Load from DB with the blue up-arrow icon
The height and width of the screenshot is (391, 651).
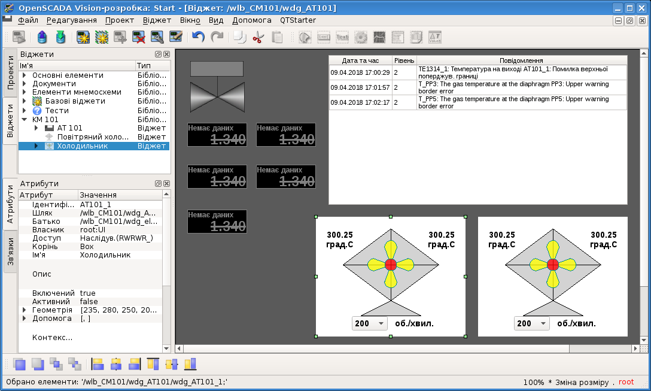pyautogui.click(x=42, y=37)
